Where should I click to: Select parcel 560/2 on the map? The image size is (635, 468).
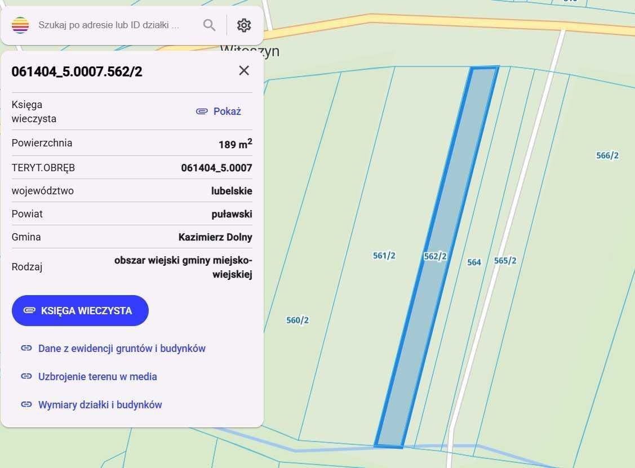point(297,319)
